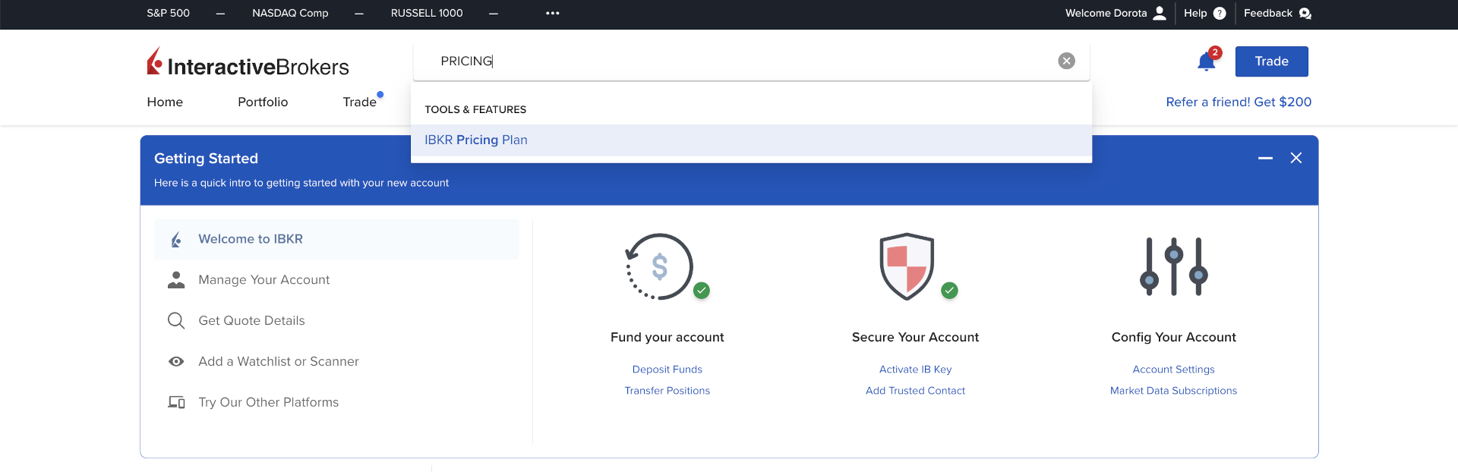Click the InteractiveBrokers logo
Viewport: 1458px width, 472px height.
[x=248, y=63]
